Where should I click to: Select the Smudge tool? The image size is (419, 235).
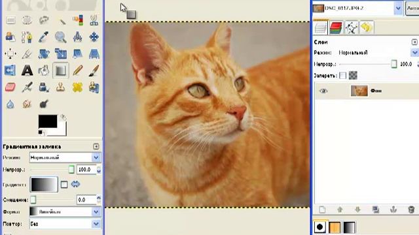tap(27, 104)
